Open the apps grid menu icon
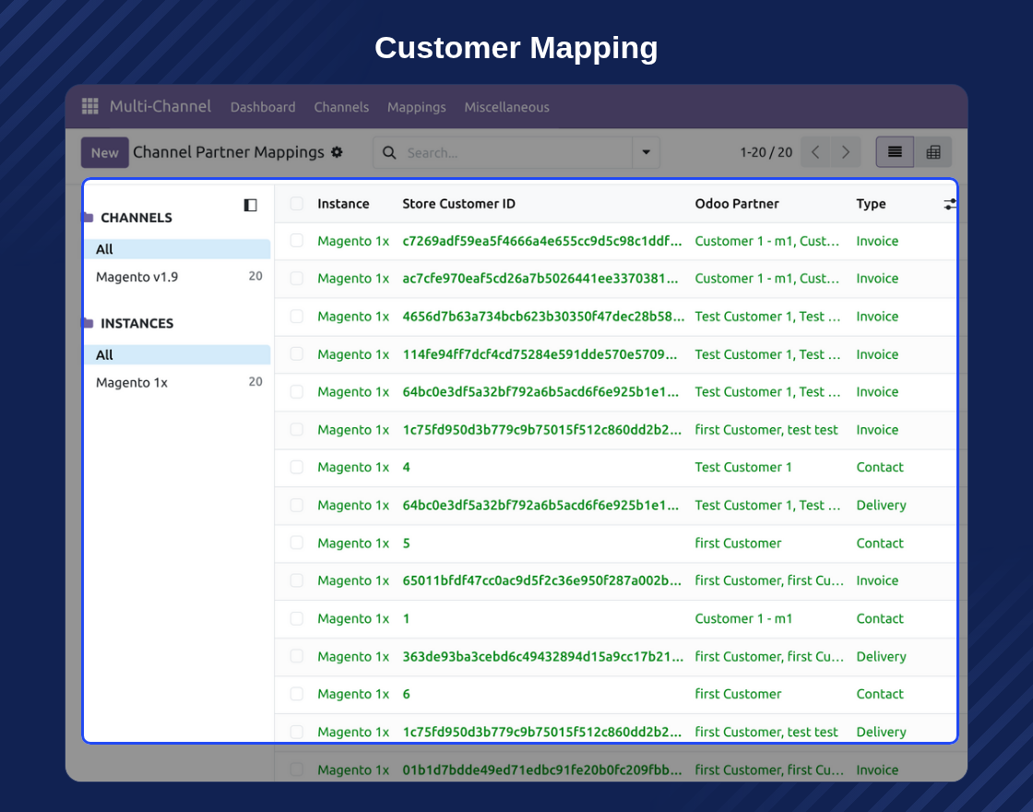This screenshot has width=1033, height=812. (89, 106)
